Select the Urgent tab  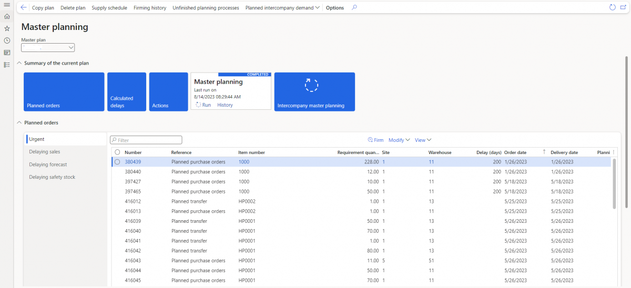(66, 139)
